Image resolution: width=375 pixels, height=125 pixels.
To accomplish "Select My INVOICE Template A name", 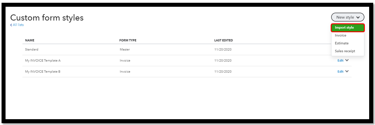I will point(43,61).
